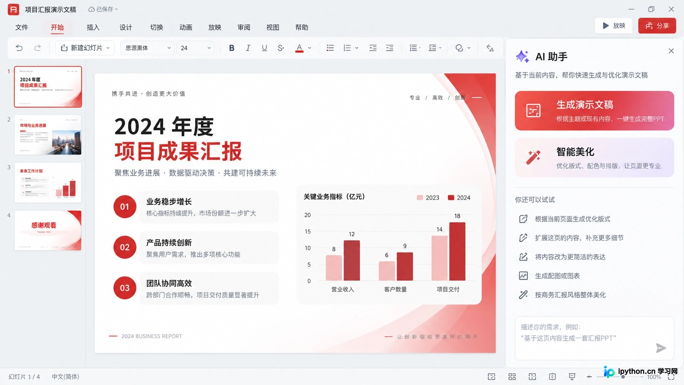Open the font size 24 dropdown
The height and width of the screenshot is (385, 684).
[195, 48]
